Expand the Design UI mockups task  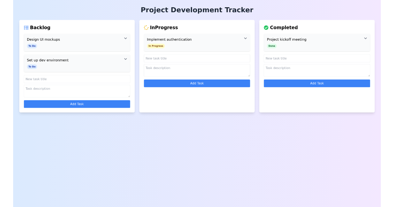pyautogui.click(x=125, y=38)
